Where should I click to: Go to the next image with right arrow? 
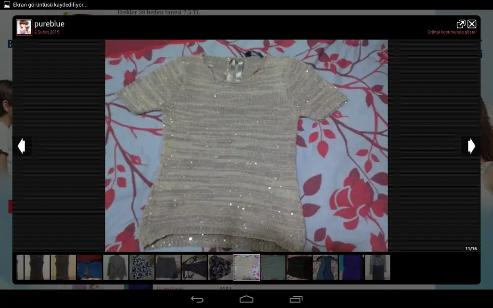coord(471,146)
